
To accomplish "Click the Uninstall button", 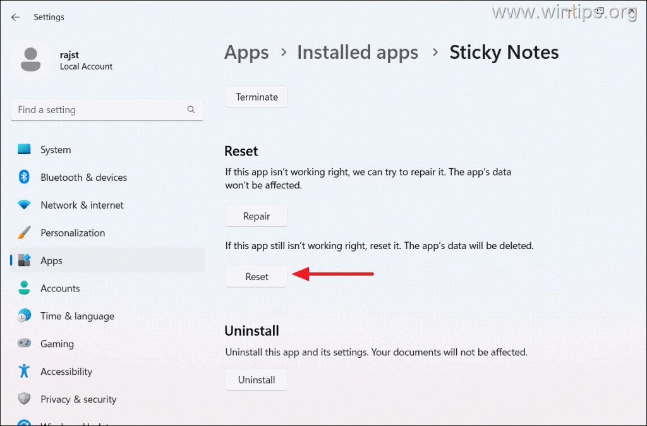I will pos(257,379).
